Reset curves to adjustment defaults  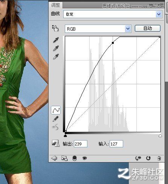click(x=148, y=158)
